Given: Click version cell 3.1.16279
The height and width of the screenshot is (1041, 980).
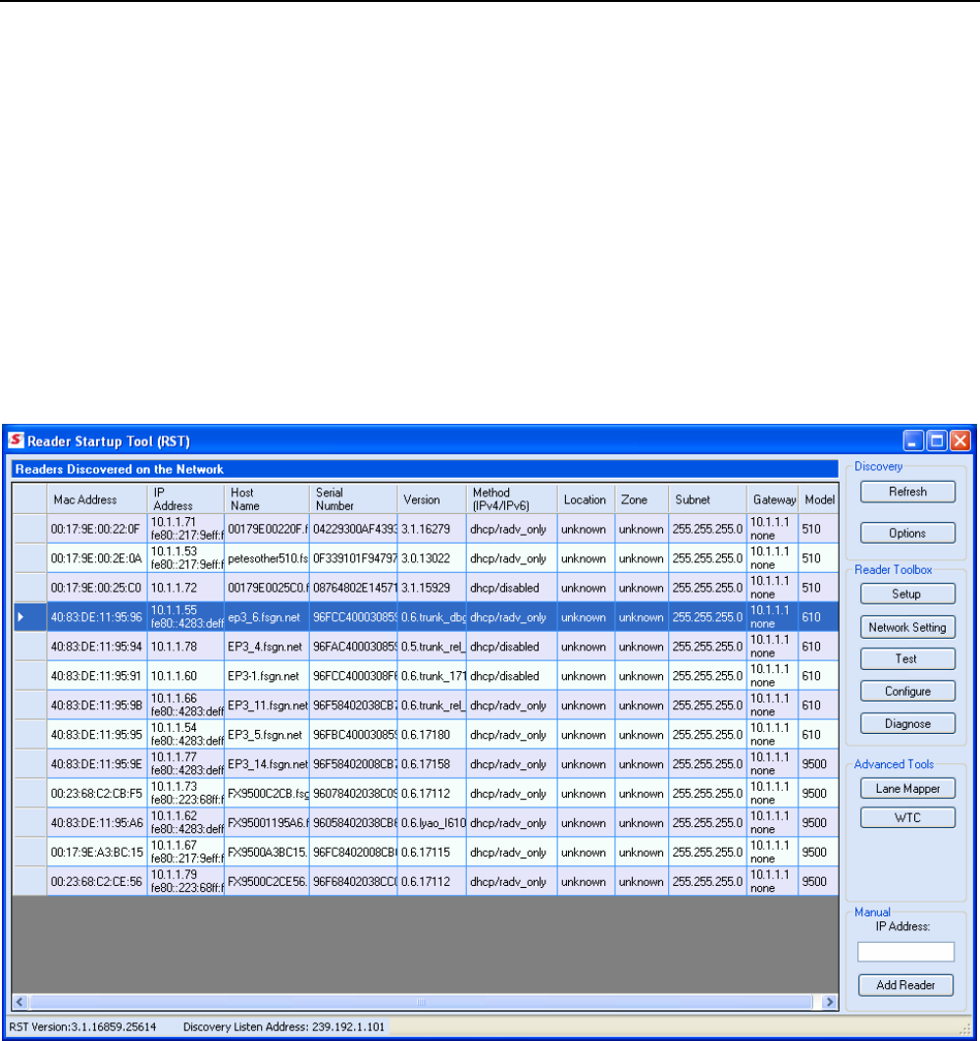Looking at the screenshot, I should [x=432, y=529].
